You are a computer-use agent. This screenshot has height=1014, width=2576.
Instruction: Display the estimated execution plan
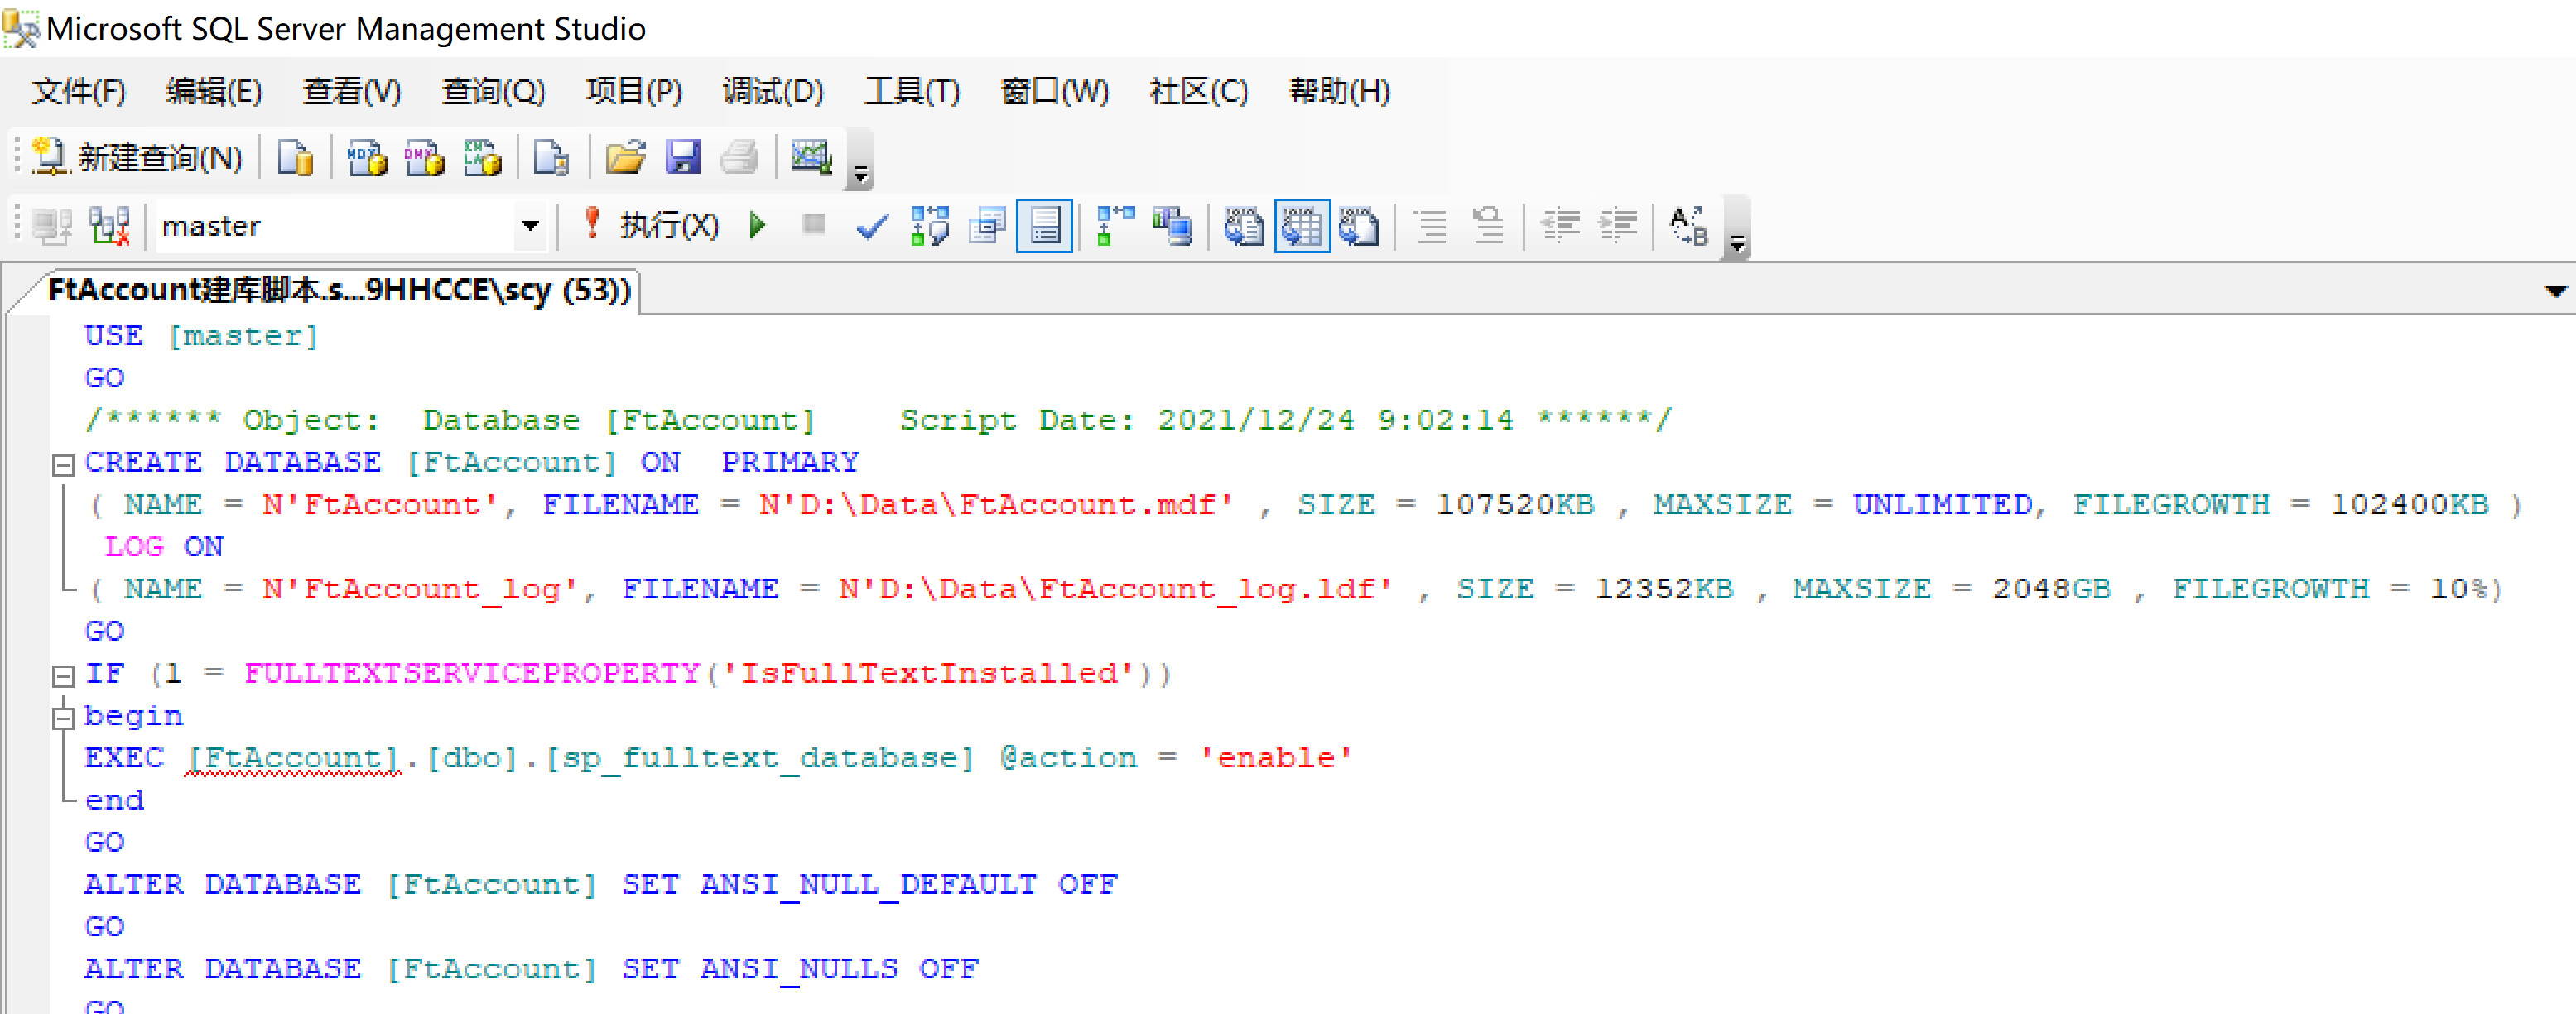point(930,226)
